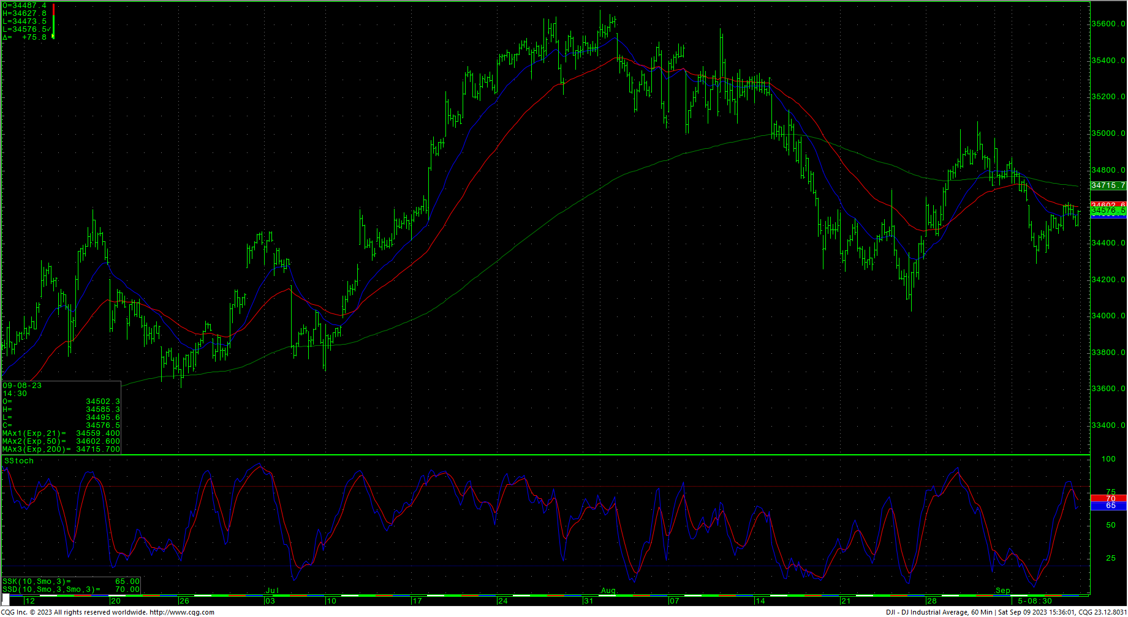The image size is (1128, 617).
Task: Click the Sep month marker on time axis
Action: [1002, 591]
